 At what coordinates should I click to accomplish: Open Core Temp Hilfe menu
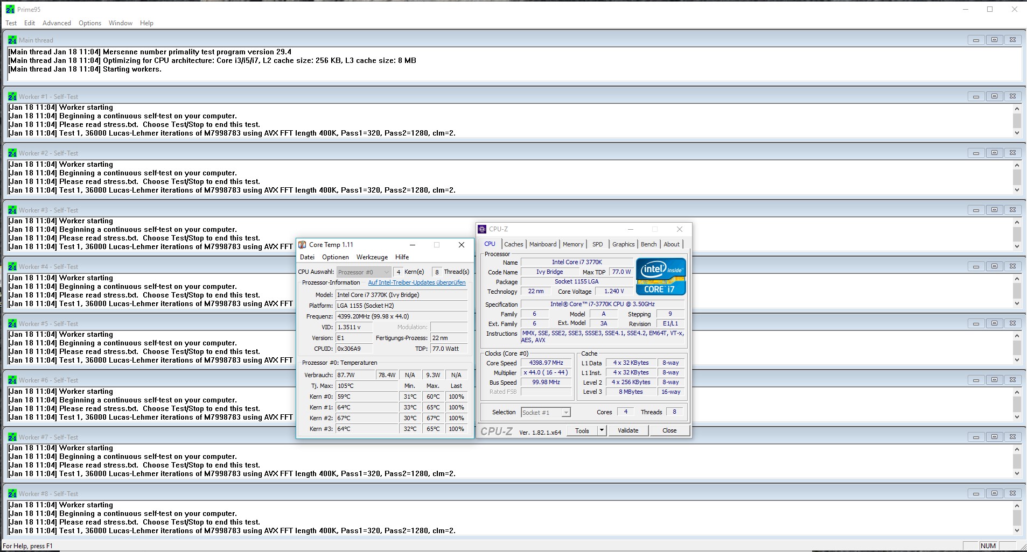tap(402, 257)
